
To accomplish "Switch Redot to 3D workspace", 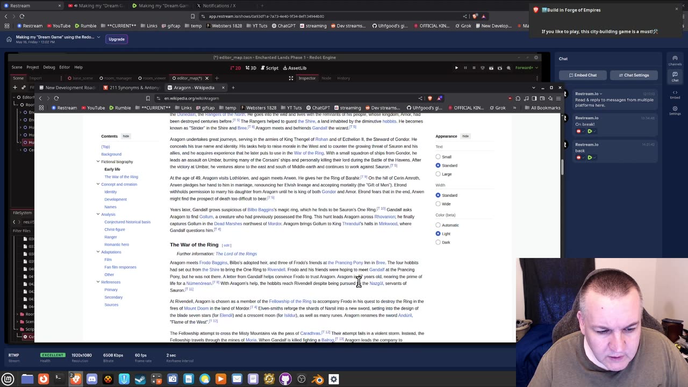I will [250, 68].
